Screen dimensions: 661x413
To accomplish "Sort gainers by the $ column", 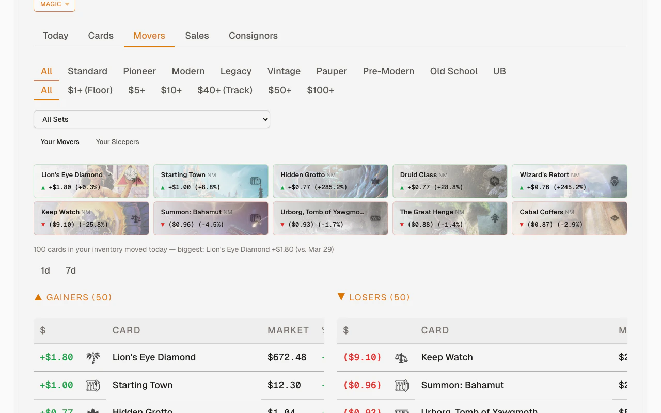I will coord(43,330).
